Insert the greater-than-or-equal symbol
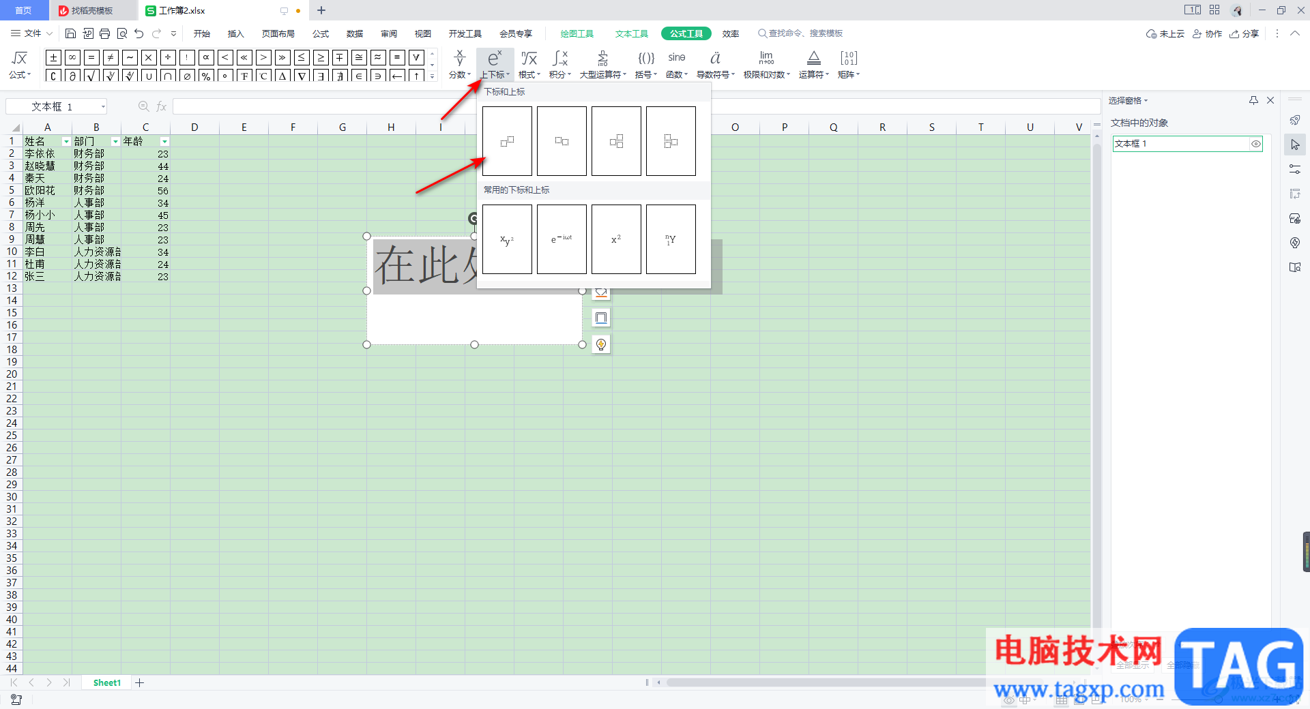The height and width of the screenshot is (709, 1310). tap(321, 57)
